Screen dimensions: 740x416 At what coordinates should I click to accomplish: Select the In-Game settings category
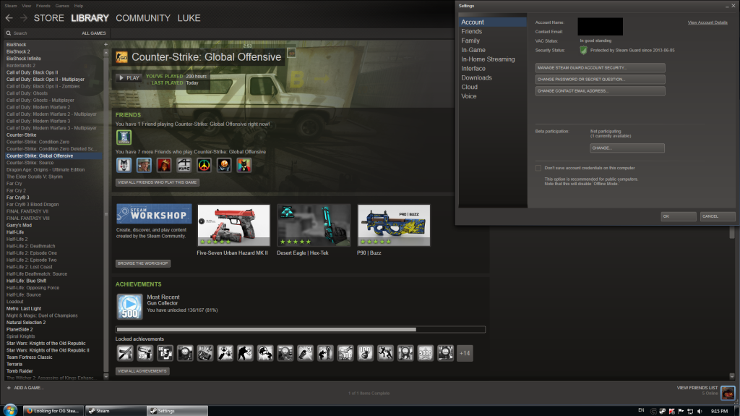tap(474, 50)
